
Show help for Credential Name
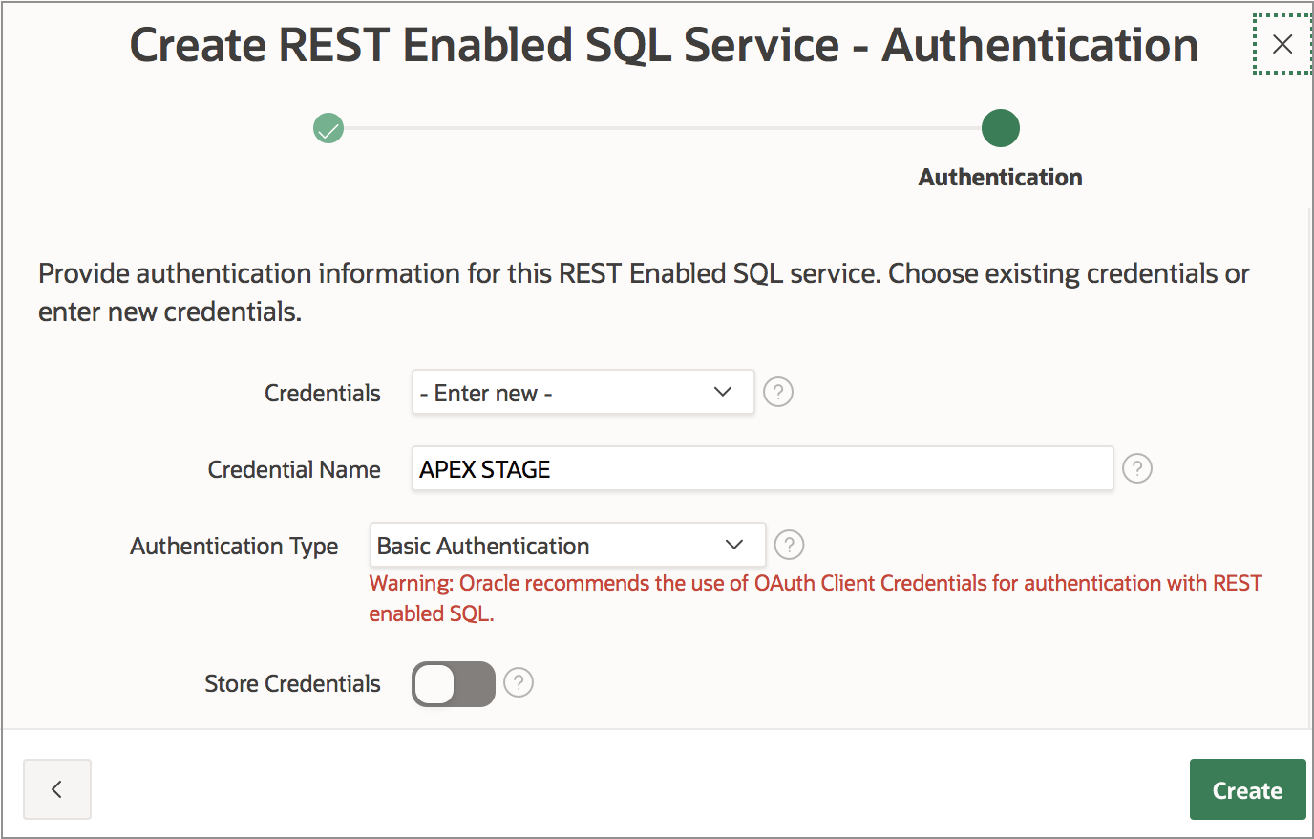(x=1136, y=468)
